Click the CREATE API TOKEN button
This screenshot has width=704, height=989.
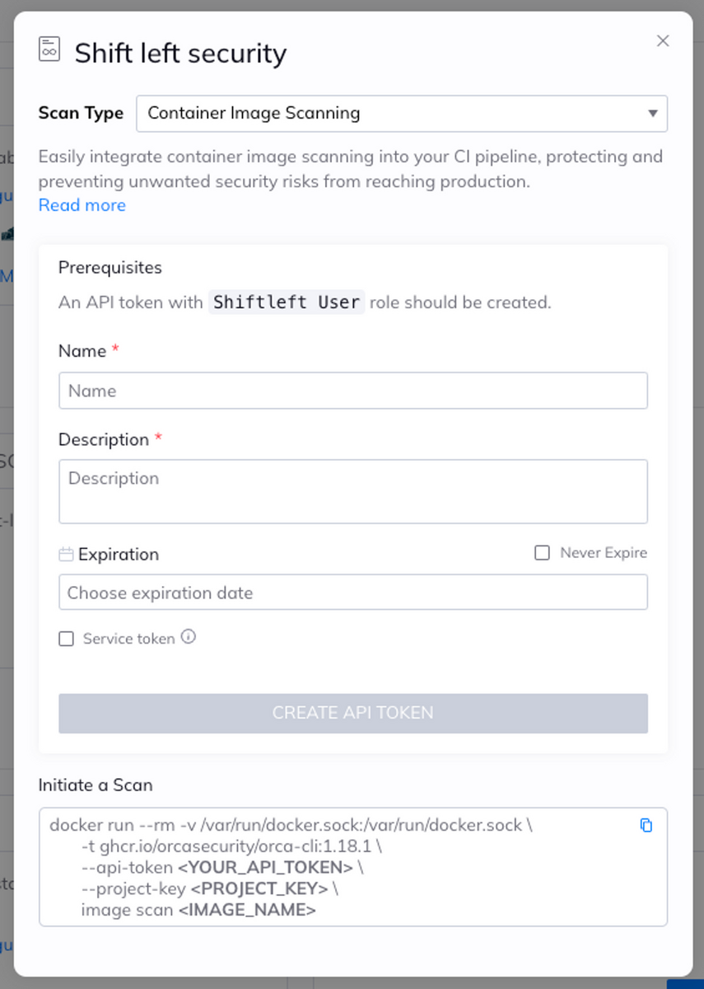click(352, 713)
